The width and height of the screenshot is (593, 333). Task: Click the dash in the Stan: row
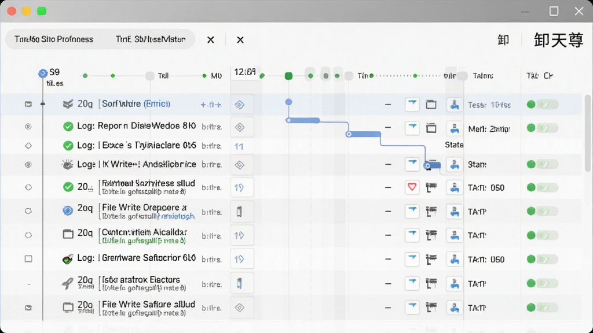(388, 164)
